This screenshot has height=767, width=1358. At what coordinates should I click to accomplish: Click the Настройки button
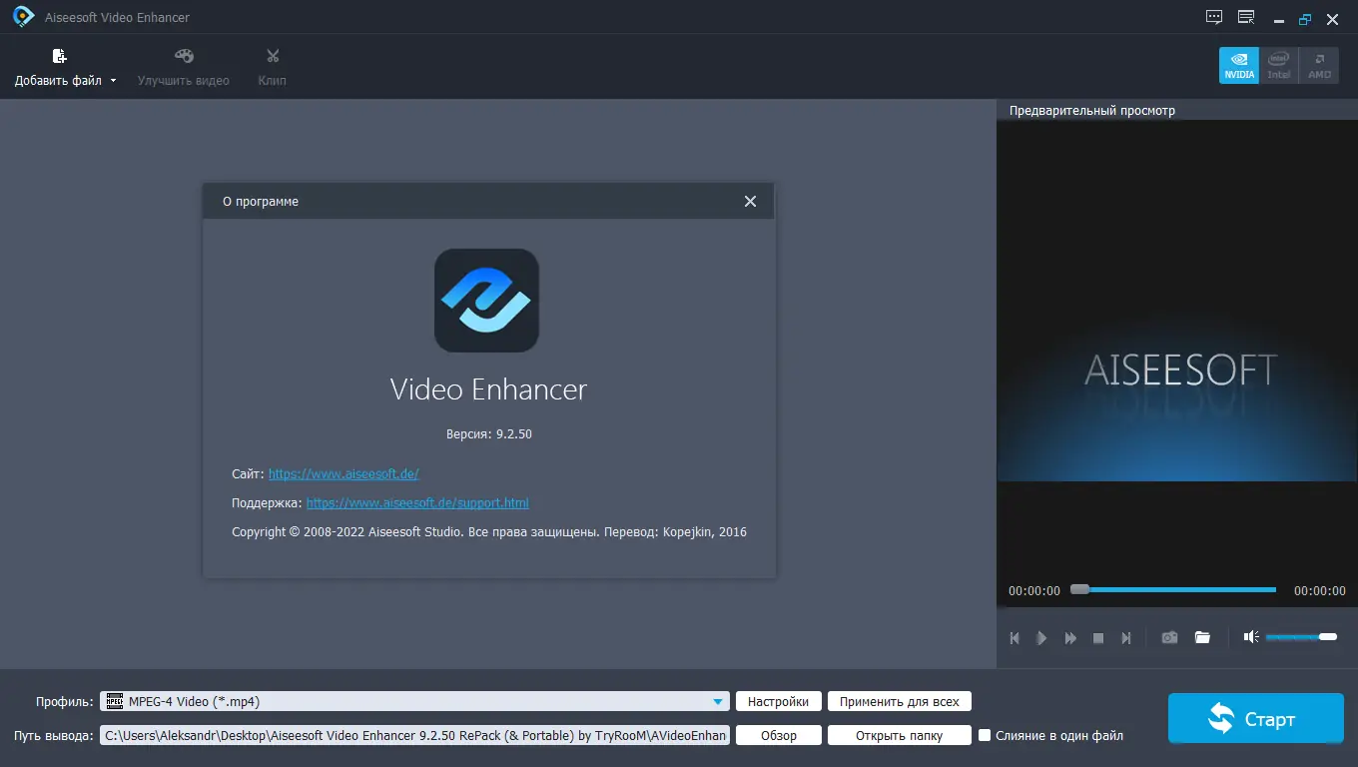click(x=779, y=701)
